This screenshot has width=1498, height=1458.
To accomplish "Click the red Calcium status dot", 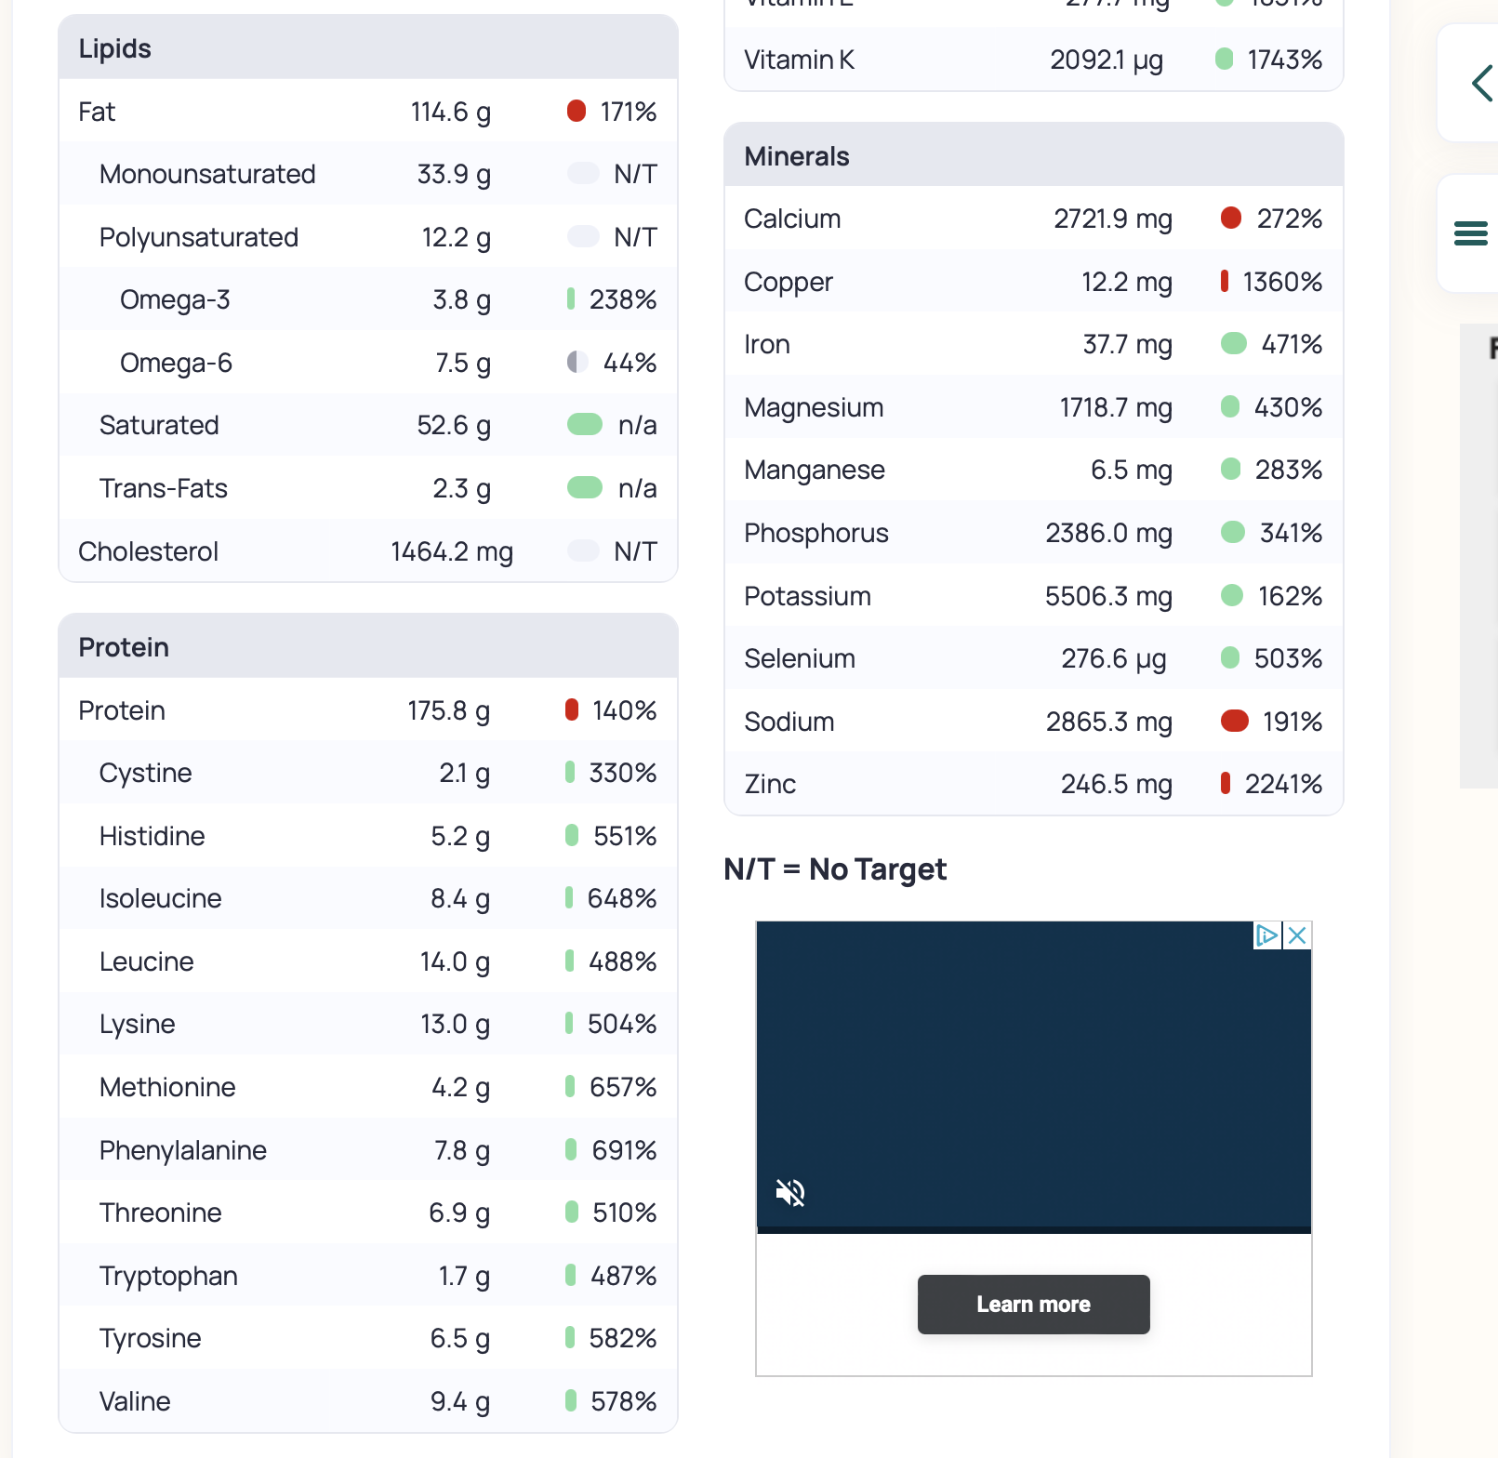I will [1231, 219].
